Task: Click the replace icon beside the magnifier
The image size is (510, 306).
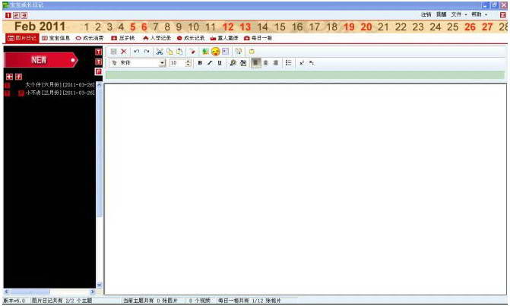Action: (x=243, y=63)
